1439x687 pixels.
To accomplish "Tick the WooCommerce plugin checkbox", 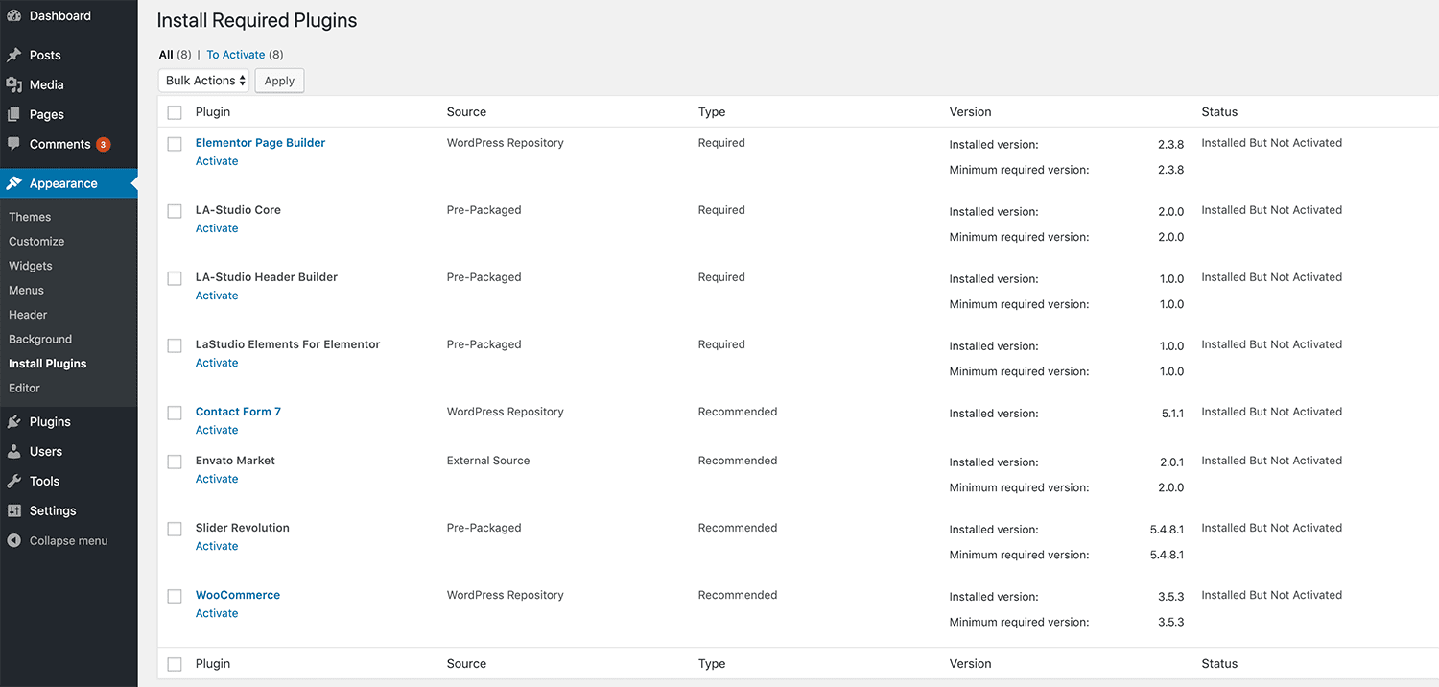I will coord(174,595).
